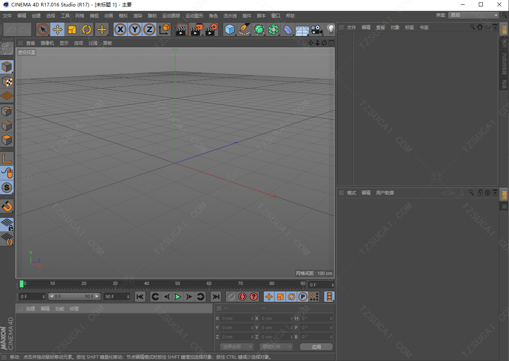Select Points mode in left toolbar

[7, 111]
